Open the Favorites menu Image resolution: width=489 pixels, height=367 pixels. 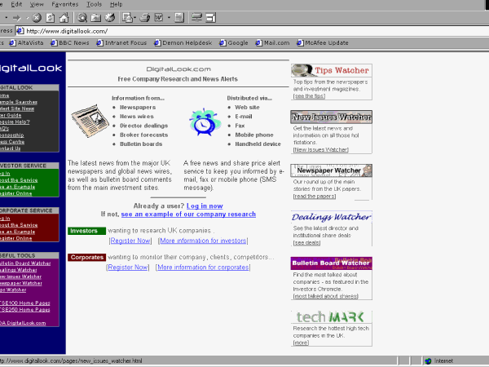tap(65, 4)
